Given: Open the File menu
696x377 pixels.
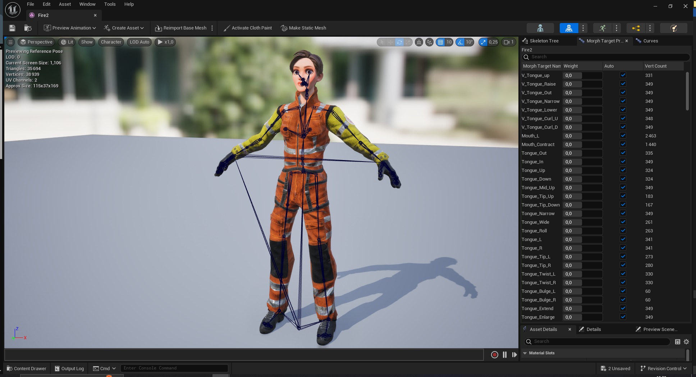Looking at the screenshot, I should click(31, 4).
